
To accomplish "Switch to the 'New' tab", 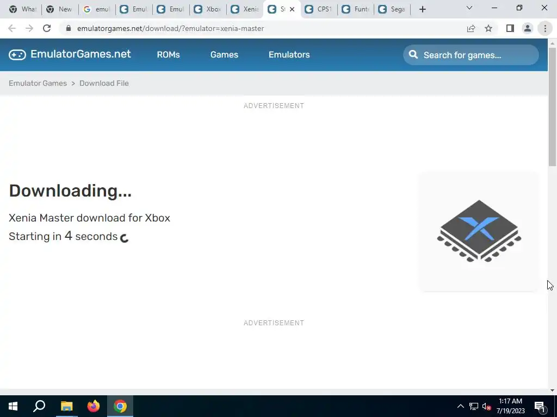I will click(x=60, y=9).
